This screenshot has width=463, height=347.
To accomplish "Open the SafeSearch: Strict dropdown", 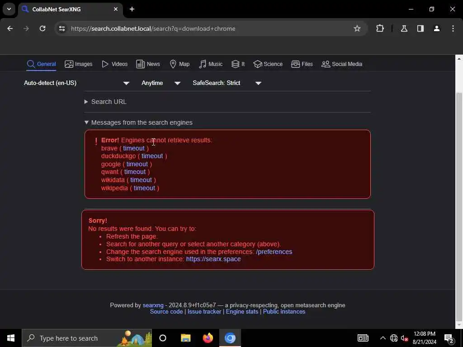I will pos(227,83).
